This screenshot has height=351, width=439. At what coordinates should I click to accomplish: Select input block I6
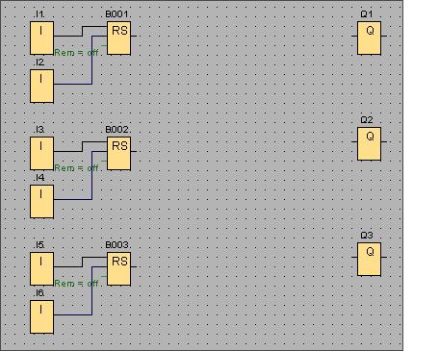click(x=41, y=316)
